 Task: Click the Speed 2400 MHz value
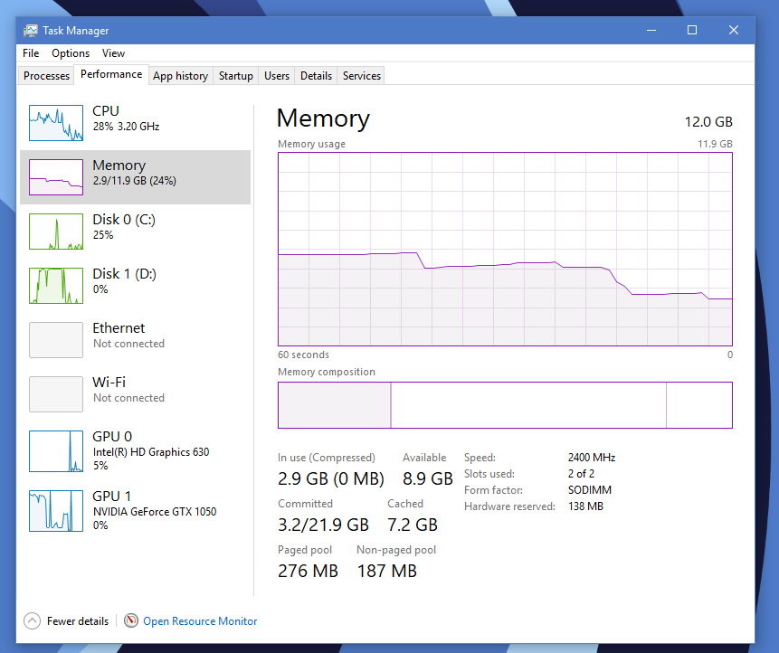tap(592, 458)
